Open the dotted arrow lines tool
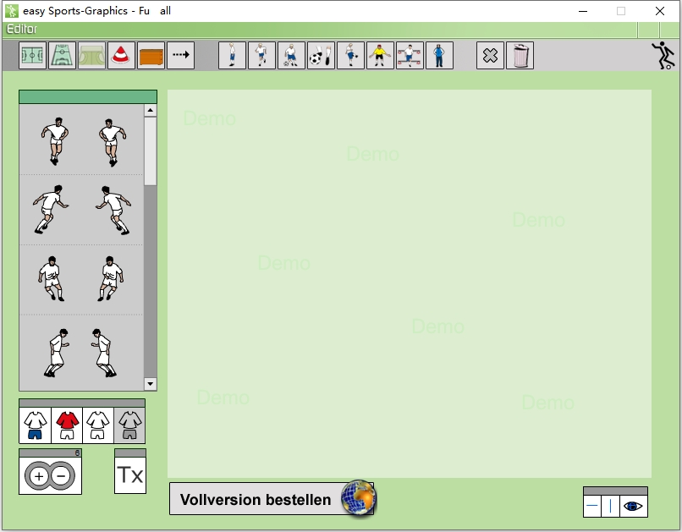The height and width of the screenshot is (532, 682). tap(180, 56)
